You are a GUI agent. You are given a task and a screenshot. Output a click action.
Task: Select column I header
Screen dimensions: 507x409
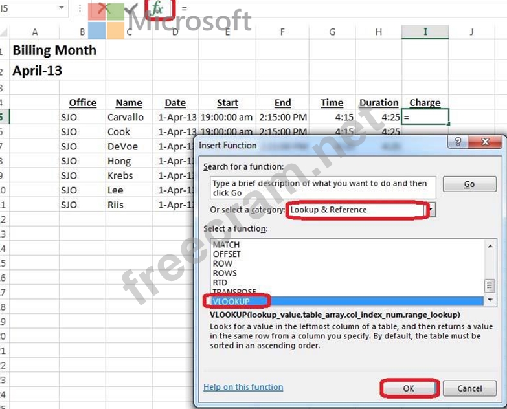coord(425,32)
